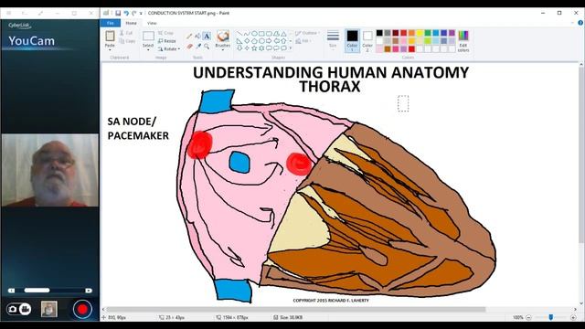Select the Eraser tool
The width and height of the screenshot is (585, 329).
pos(189,47)
